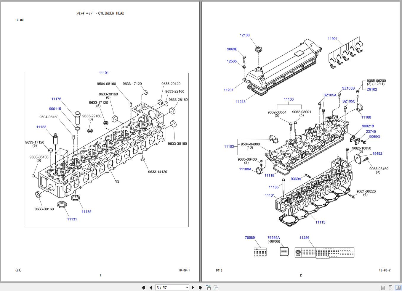This screenshot has height=291, width=402.
Task: Click the 9062-10850 part label
Action: pyautogui.click(x=361, y=148)
